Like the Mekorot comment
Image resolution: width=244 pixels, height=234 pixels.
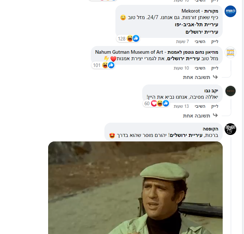click(215, 42)
